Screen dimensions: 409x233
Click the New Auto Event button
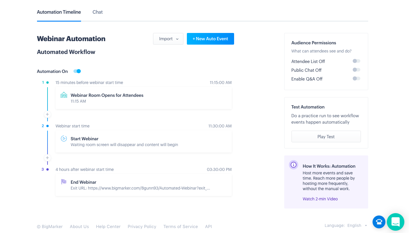click(x=210, y=39)
